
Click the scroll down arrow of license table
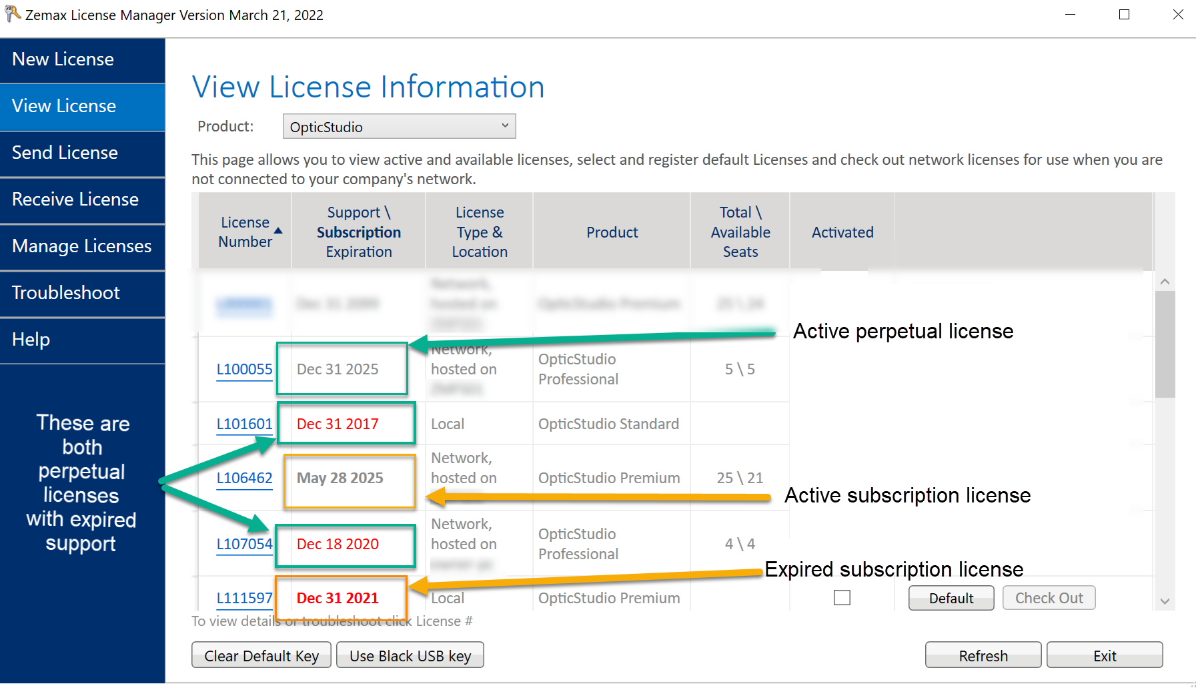(1165, 601)
